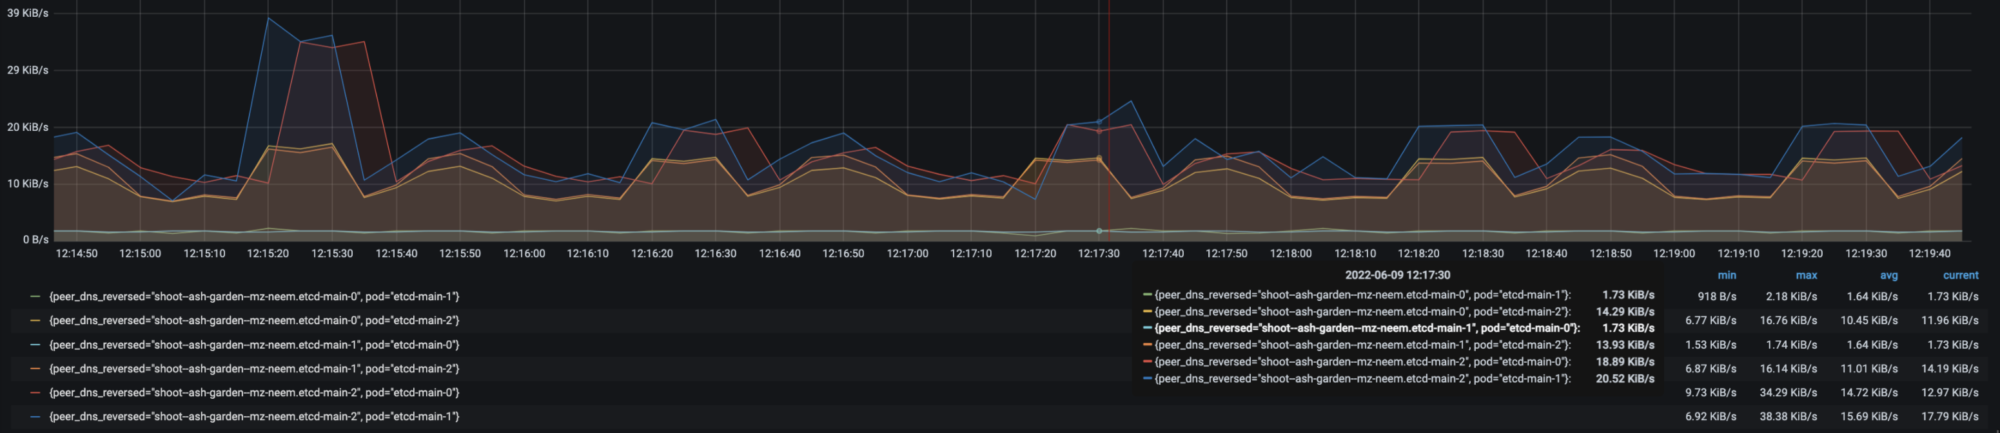Open color picker for yellow etcd-main-0, pod etcd-main-2 legend series
Viewport: 2000px width, 433px height.
coord(35,320)
